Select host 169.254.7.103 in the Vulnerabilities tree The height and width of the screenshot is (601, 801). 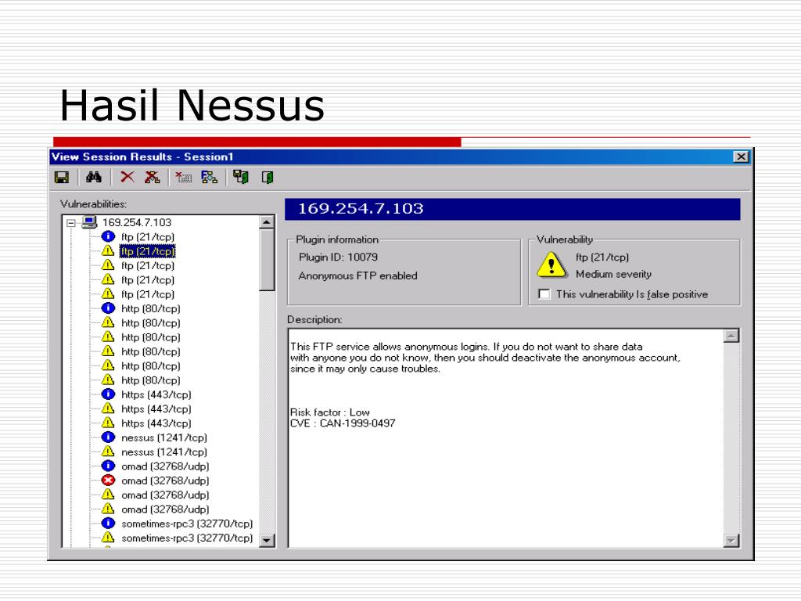[136, 222]
